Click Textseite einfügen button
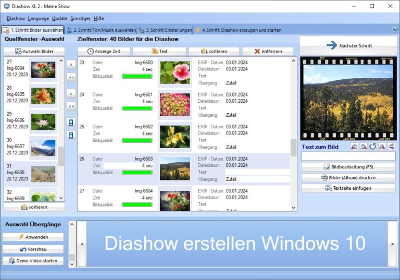400x280 pixels. (348, 188)
